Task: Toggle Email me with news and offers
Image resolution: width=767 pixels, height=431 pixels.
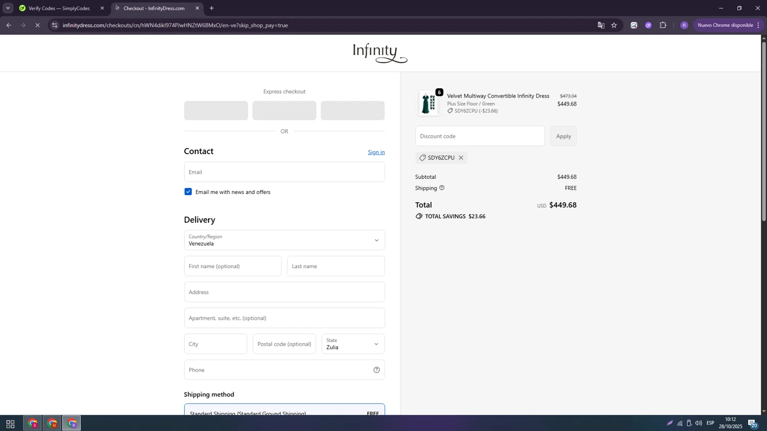Action: click(x=188, y=192)
